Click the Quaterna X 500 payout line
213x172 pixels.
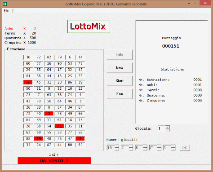coord(20,38)
